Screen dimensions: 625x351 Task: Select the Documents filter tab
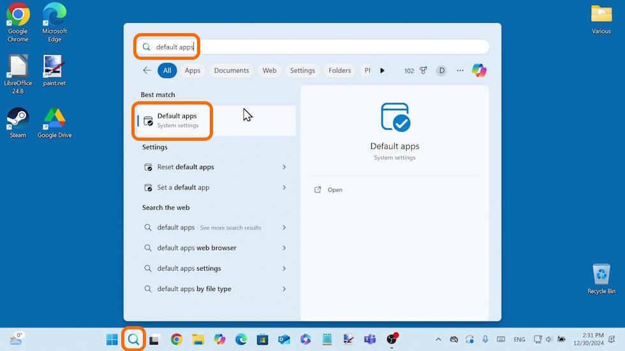[x=231, y=71]
